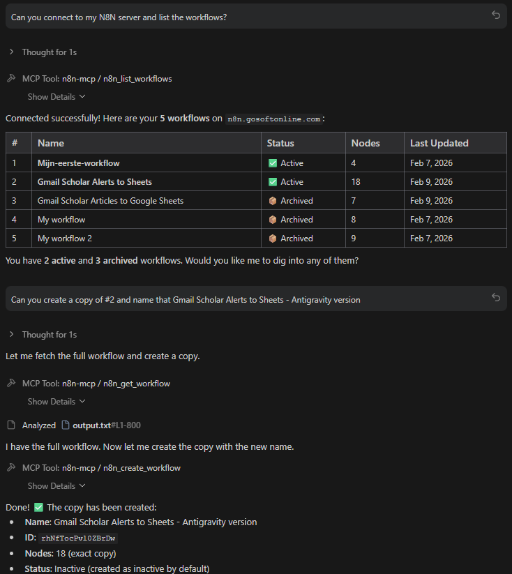Show Details for n8n_get_workflow call

point(57,402)
